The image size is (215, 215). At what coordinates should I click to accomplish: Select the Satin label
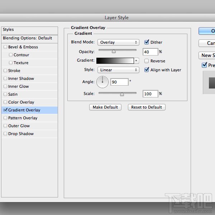click(13, 94)
